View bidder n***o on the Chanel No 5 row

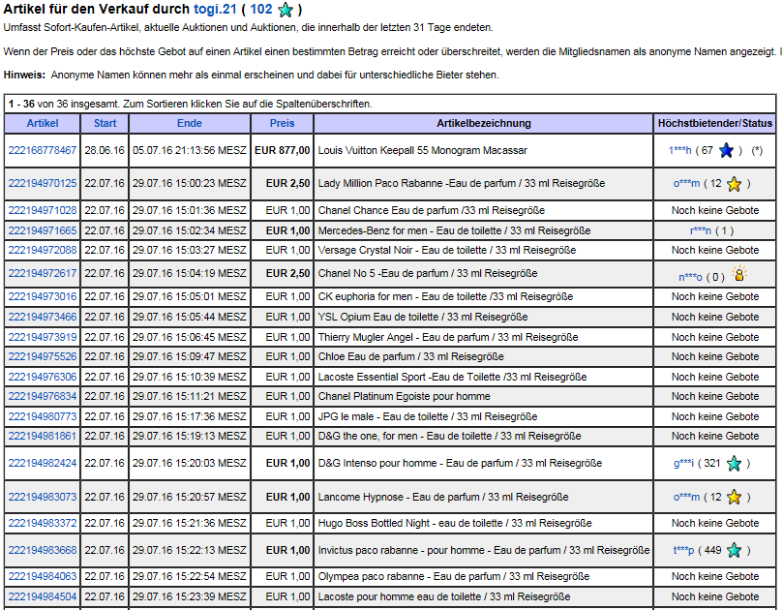(690, 277)
